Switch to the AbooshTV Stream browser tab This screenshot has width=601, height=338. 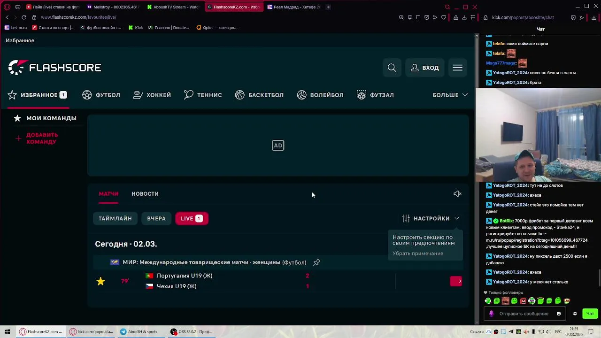[173, 7]
